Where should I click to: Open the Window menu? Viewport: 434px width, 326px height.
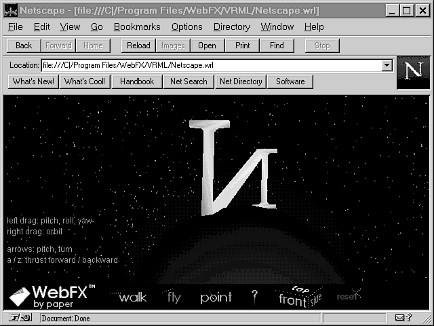click(277, 27)
